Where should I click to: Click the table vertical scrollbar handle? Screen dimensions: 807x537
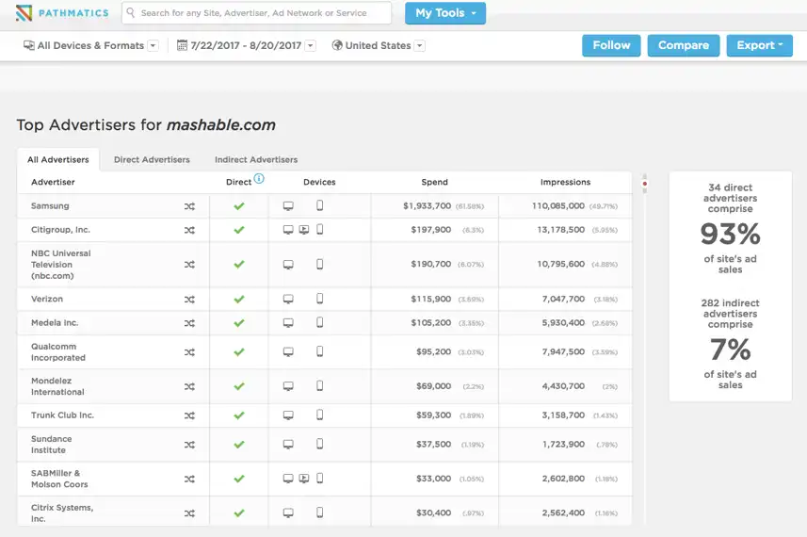[x=644, y=184]
